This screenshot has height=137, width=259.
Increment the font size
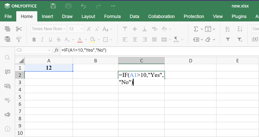(x=89, y=29)
